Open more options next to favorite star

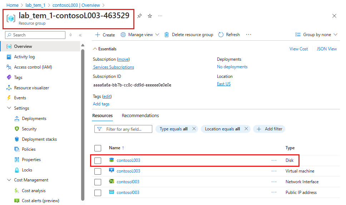click(160, 16)
